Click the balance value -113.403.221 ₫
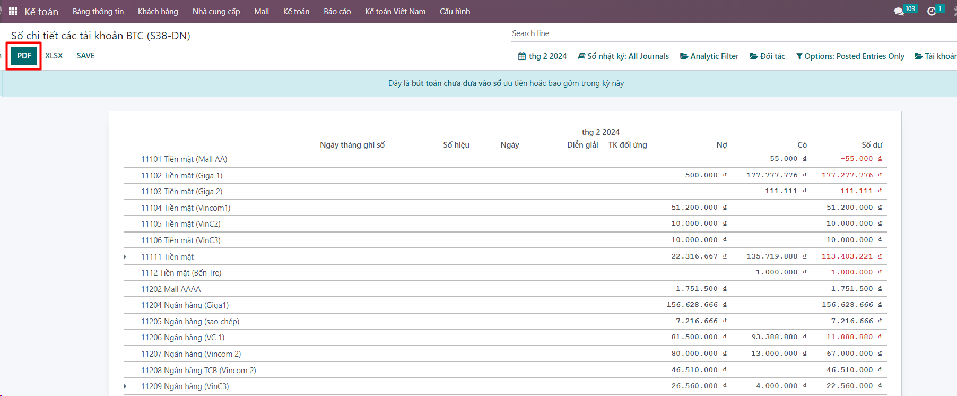This screenshot has height=396, width=957. (x=850, y=256)
